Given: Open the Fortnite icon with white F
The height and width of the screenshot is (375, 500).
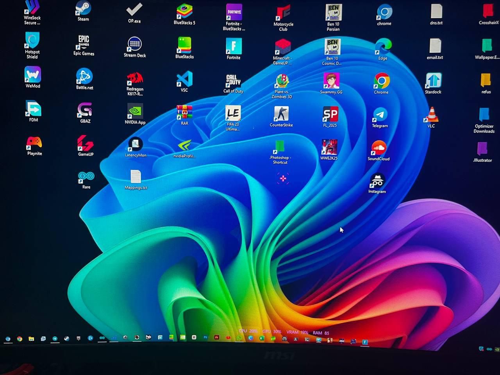Looking at the screenshot, I should click(x=234, y=49).
